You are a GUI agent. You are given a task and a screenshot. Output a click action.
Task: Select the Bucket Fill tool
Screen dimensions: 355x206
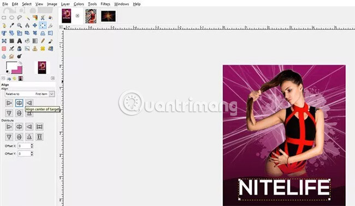pos(27,41)
